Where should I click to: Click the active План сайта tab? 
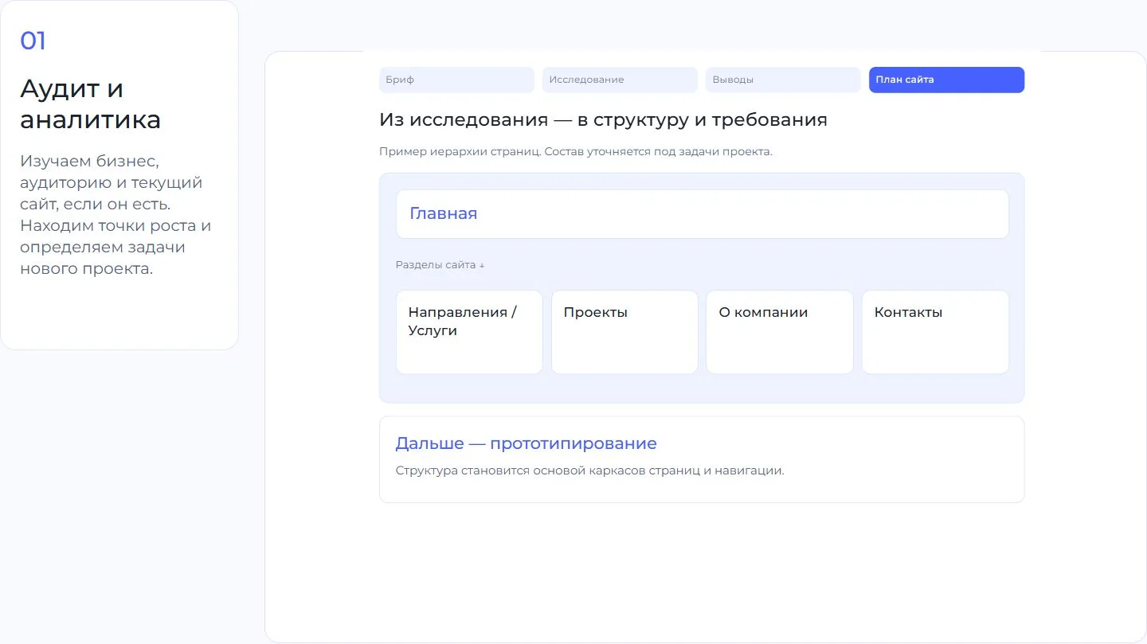[x=946, y=80]
